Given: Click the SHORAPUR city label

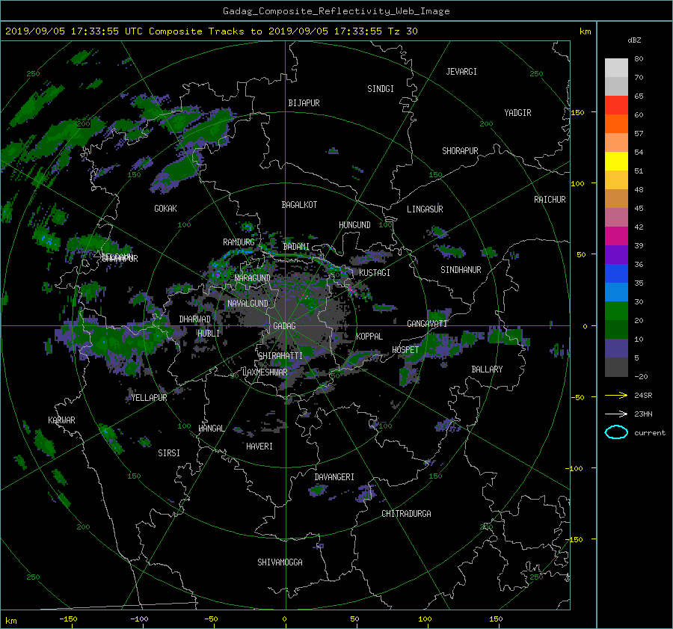Looking at the screenshot, I should [460, 151].
